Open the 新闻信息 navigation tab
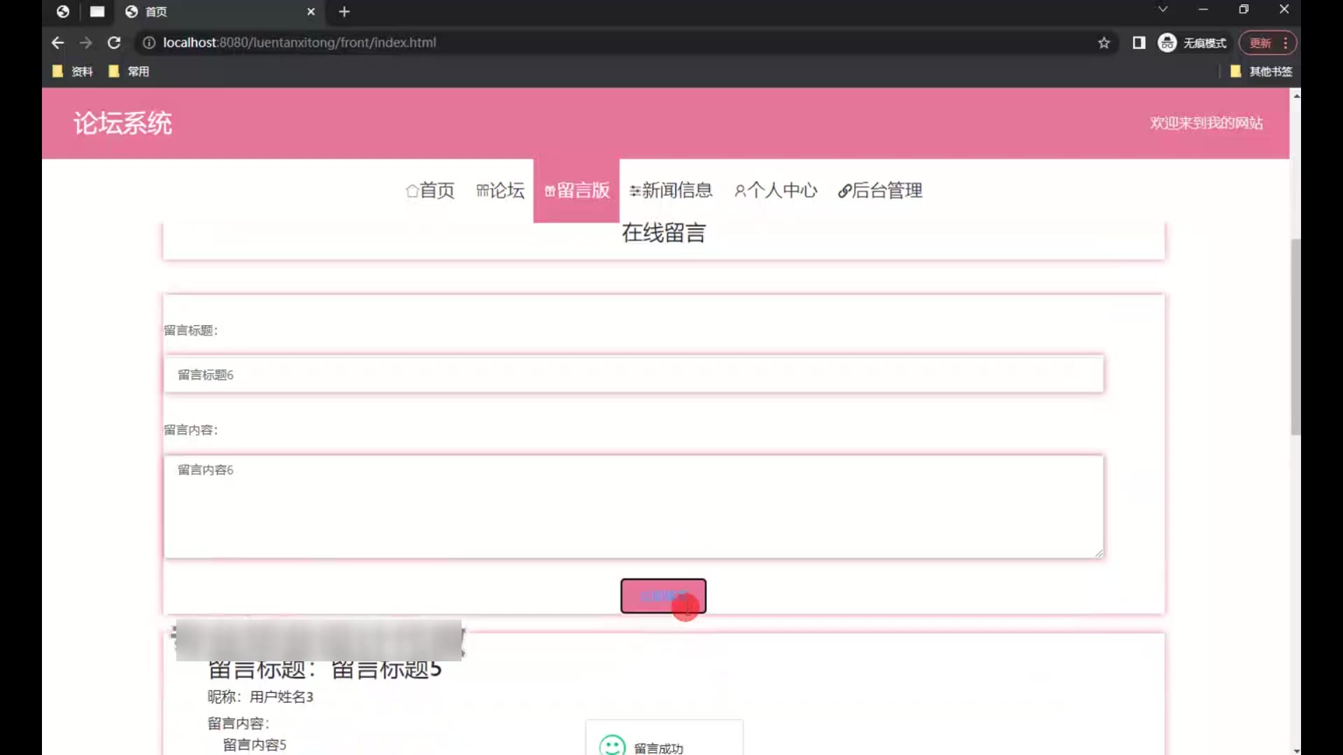Viewport: 1343px width, 755px height. 671,190
